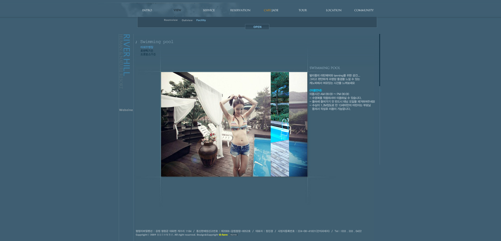This screenshot has width=501, height=241.
Task: Choose the Facility submenu item
Action: [201, 20]
